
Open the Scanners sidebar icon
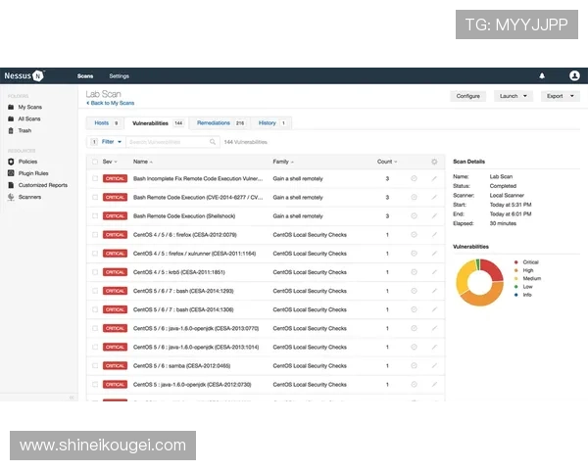[11, 197]
